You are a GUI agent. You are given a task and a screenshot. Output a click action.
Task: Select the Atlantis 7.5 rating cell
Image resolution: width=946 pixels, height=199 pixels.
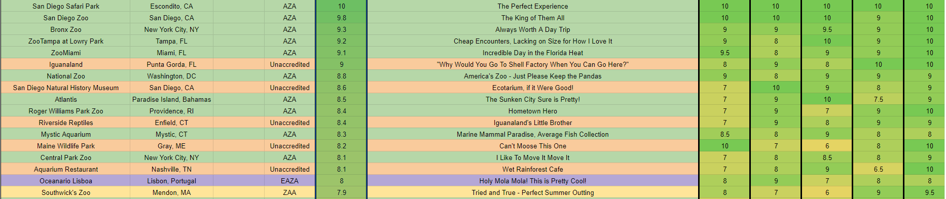[878, 99]
